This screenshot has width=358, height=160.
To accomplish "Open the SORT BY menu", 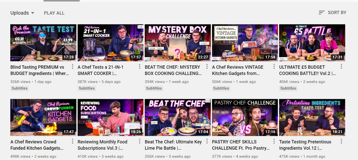I will click(x=332, y=13).
